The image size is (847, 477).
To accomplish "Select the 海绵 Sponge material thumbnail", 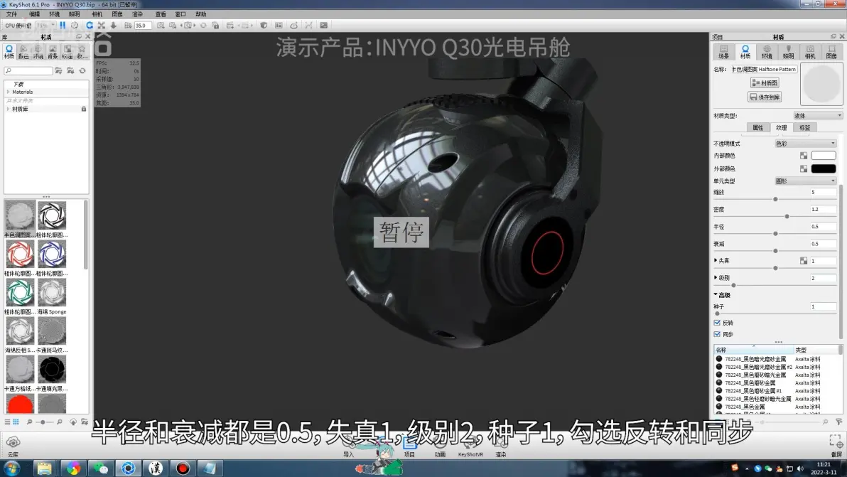I will (52, 292).
